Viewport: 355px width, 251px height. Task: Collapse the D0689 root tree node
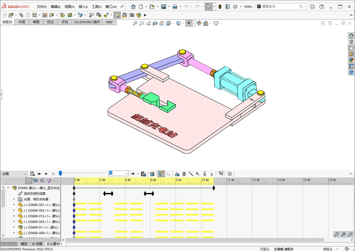pos(8,188)
